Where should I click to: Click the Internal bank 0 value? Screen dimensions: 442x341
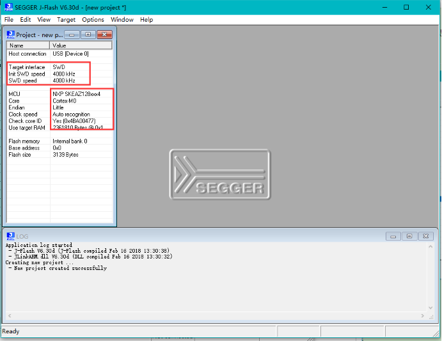tap(70, 141)
